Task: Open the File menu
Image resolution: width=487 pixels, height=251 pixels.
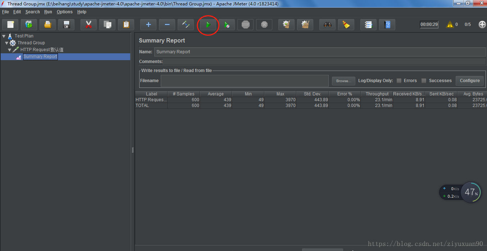Action: point(5,12)
